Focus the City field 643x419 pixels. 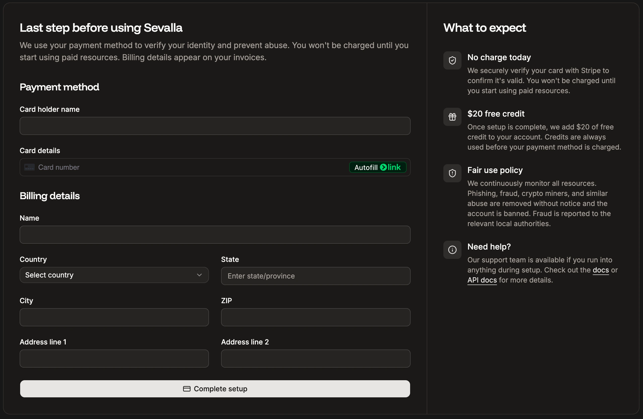pyautogui.click(x=114, y=317)
